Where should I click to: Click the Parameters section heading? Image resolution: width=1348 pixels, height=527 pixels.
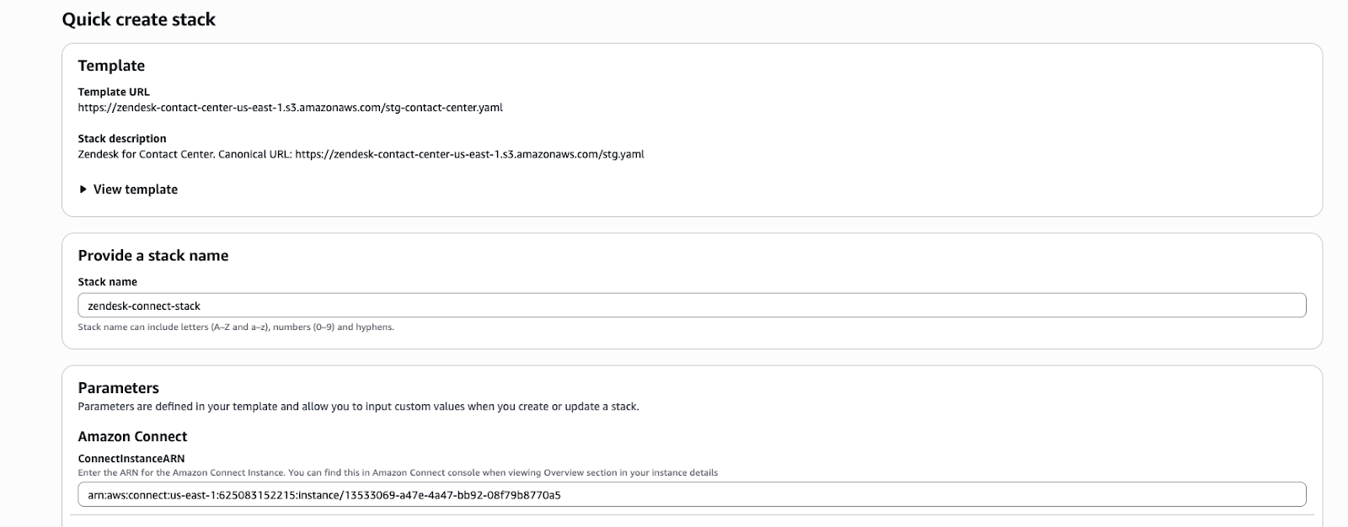[118, 388]
